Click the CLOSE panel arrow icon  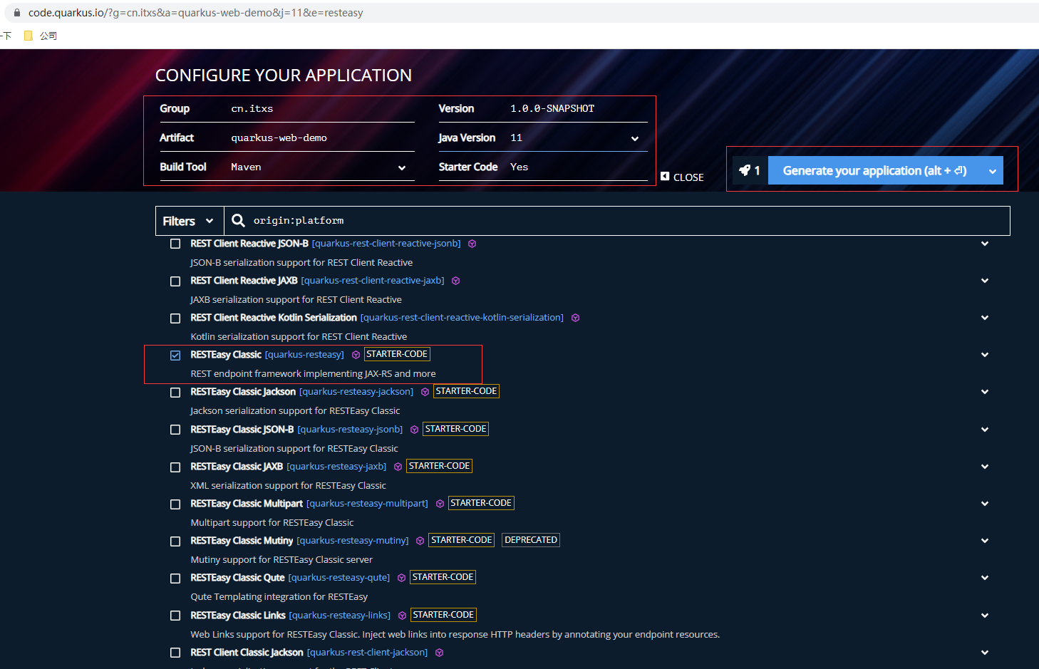(664, 176)
